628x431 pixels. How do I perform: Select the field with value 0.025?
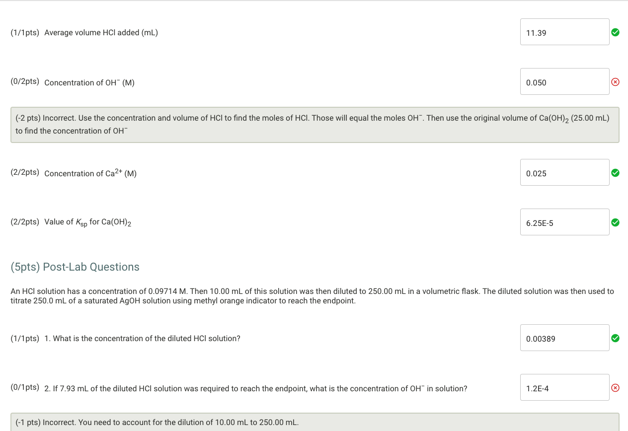[564, 172]
